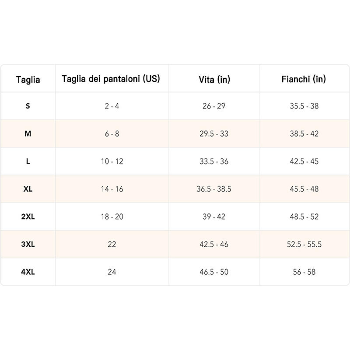Click the 42.5 - 45 hips cell
The width and height of the screenshot is (350, 350).
[x=304, y=161]
